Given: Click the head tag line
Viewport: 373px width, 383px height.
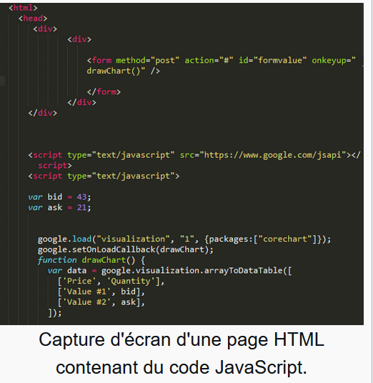Looking at the screenshot, I should (x=33, y=19).
